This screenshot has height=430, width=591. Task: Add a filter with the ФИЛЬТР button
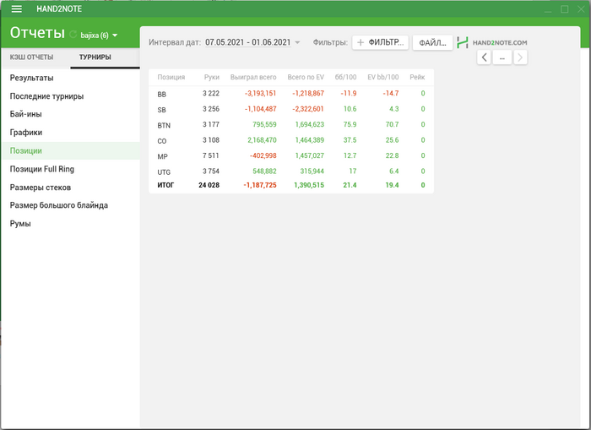(x=380, y=42)
